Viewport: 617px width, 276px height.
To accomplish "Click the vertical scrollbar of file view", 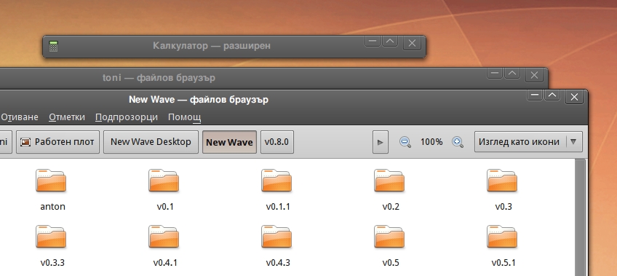I will coord(580,217).
